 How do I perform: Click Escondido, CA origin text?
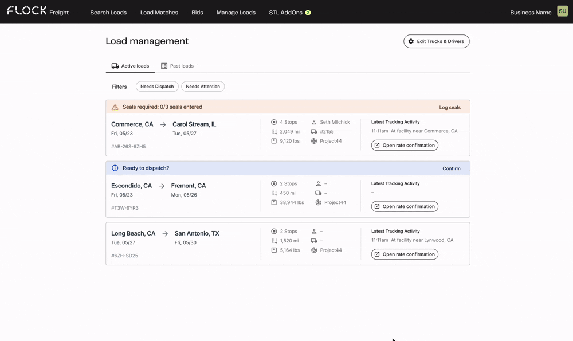[131, 186]
